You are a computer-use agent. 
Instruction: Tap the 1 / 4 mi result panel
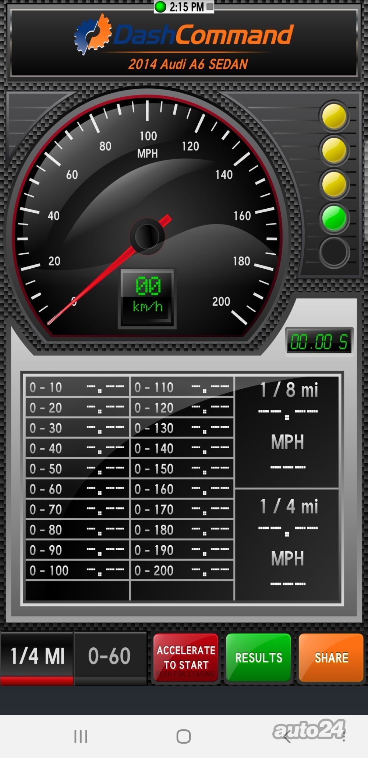(x=287, y=546)
